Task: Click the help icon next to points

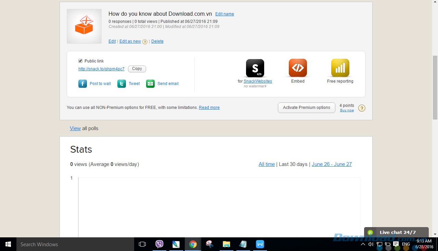Action: (362, 108)
